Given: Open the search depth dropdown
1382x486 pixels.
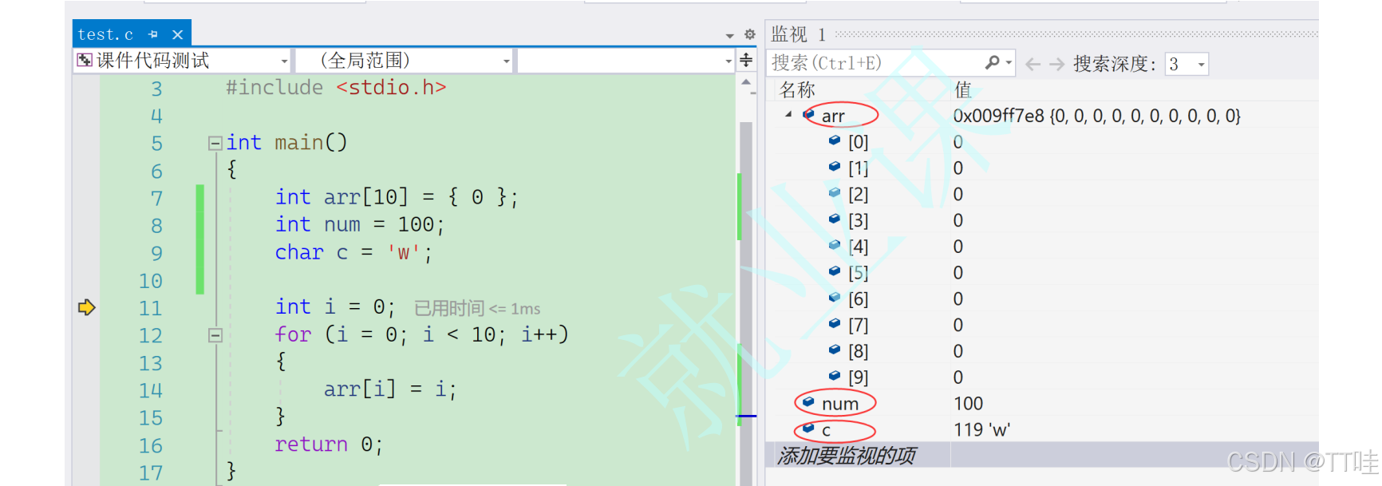Looking at the screenshot, I should click(x=1187, y=64).
